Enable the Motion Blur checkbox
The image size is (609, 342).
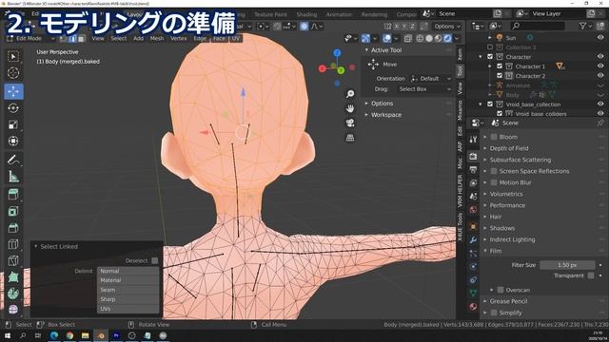click(494, 182)
